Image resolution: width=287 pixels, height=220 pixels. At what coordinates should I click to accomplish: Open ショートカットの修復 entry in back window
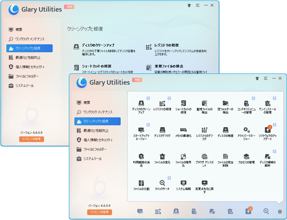pos(103,69)
